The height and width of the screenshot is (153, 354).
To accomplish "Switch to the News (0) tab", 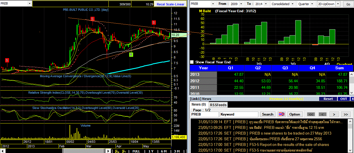I will click(198, 104).
